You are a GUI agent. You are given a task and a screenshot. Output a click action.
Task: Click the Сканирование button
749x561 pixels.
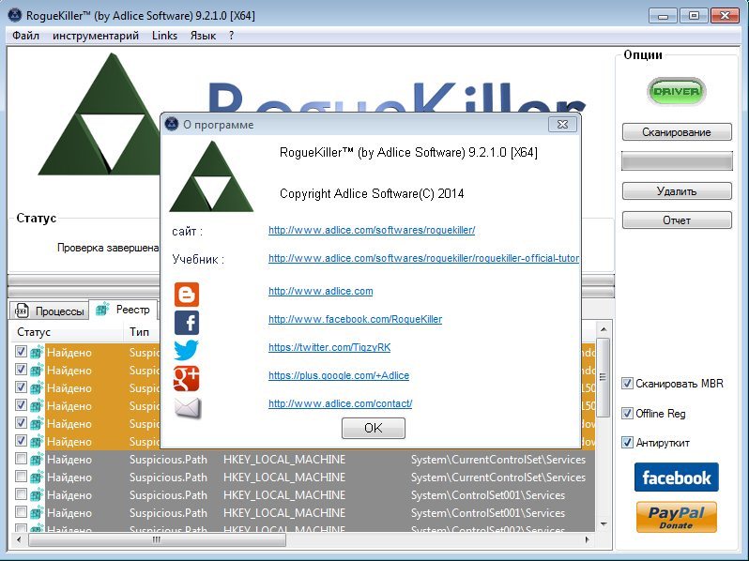[677, 132]
